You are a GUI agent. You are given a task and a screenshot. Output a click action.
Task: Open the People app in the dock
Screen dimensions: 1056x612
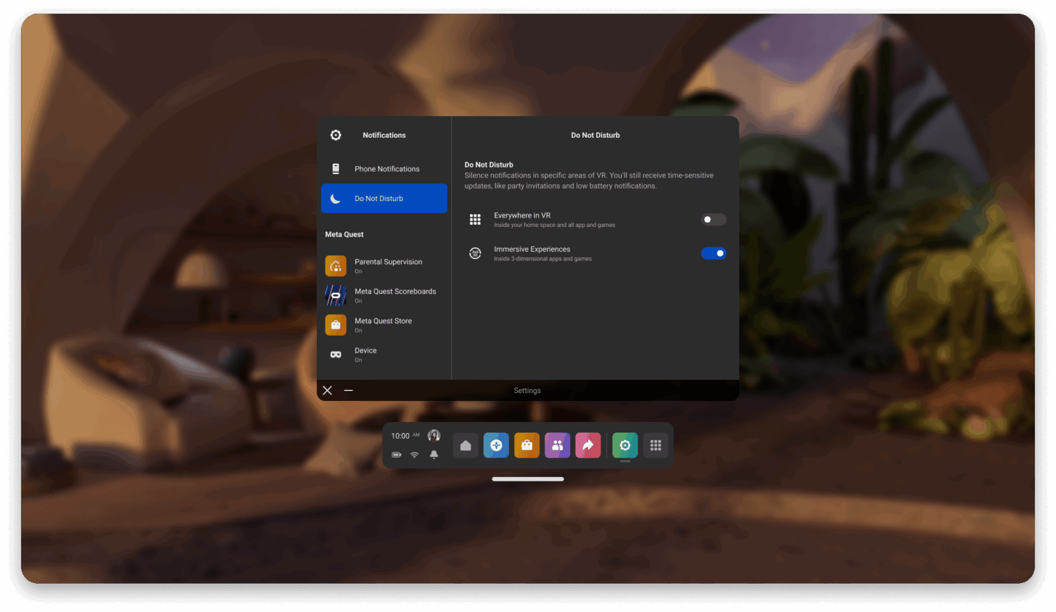point(557,446)
